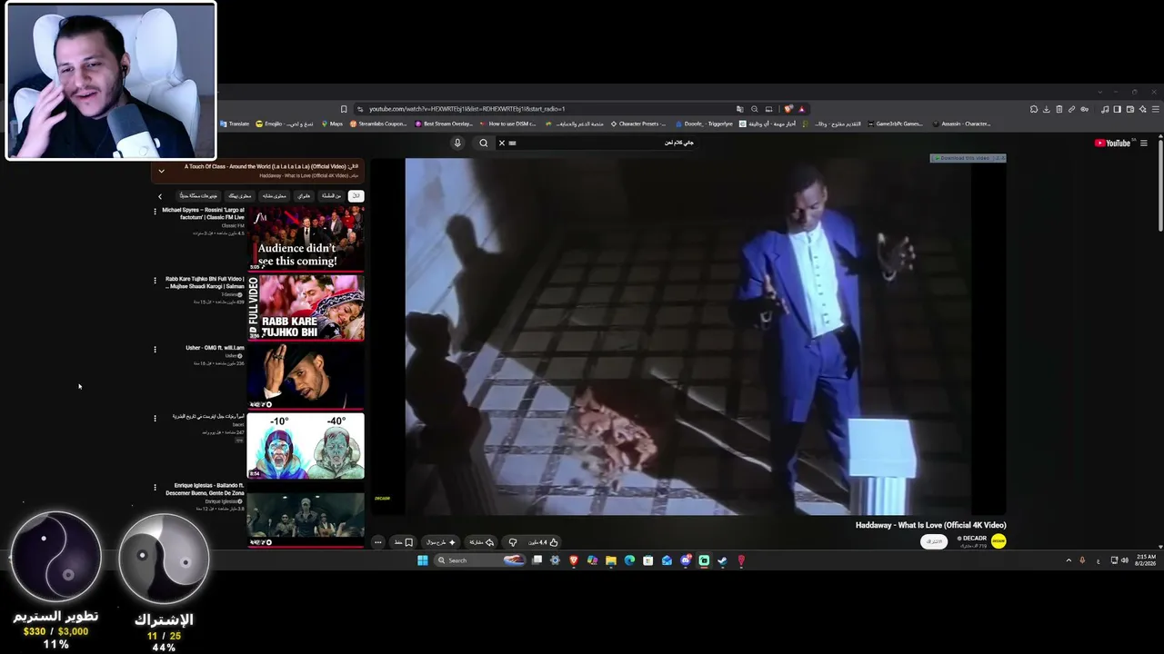Open the How to use DISM bookmark
Screen dimensions: 1164x654
[507, 124]
